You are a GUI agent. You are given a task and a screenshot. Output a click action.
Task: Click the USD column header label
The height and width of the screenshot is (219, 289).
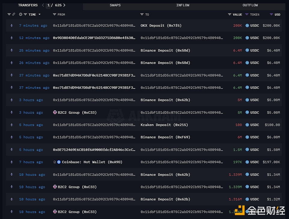(x=277, y=14)
